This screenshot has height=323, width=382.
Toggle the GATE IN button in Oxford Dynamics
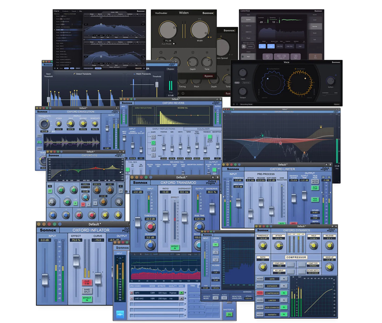point(284,279)
